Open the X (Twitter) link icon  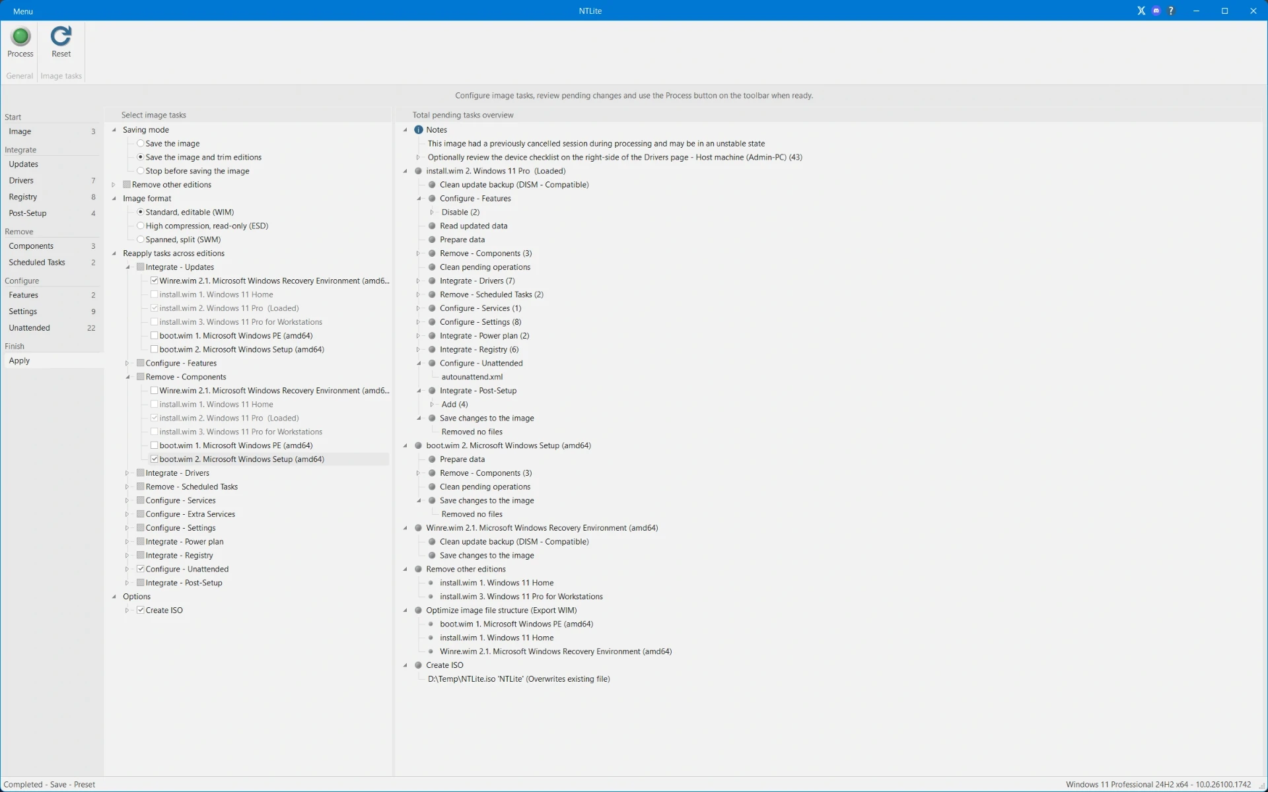(x=1141, y=11)
